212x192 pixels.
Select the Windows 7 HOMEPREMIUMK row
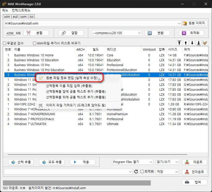click(106, 114)
